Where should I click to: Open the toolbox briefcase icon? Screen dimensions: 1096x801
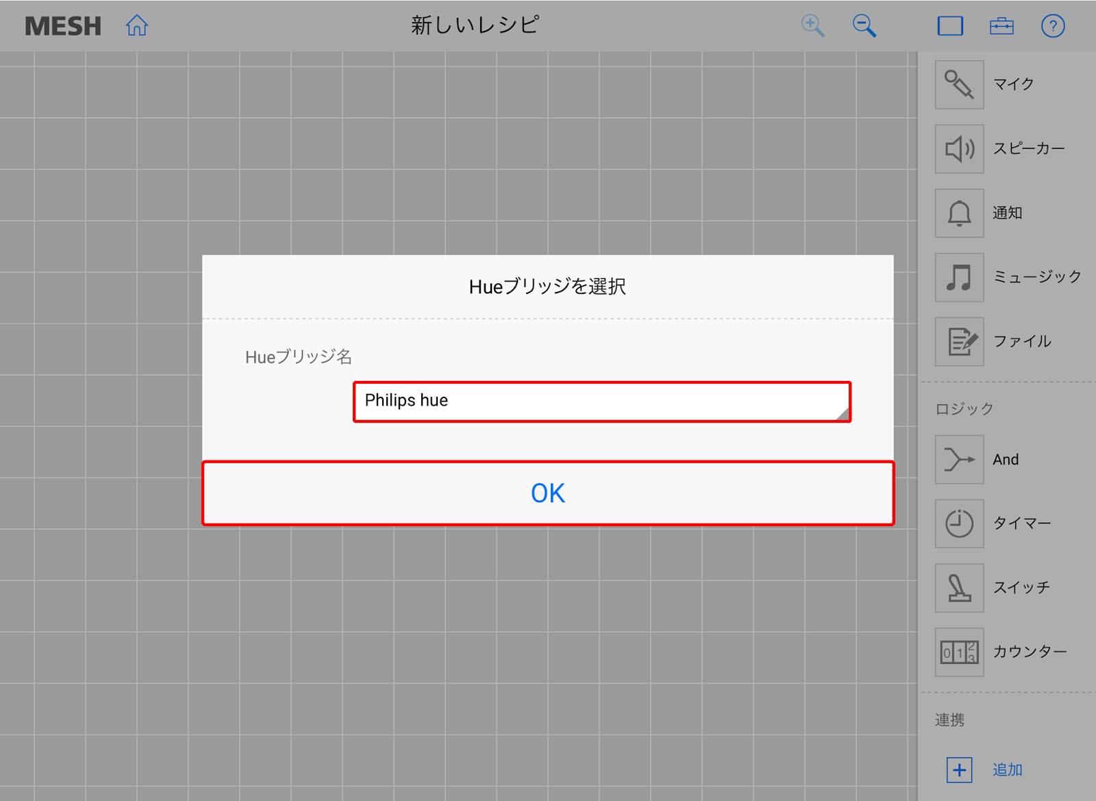1001,26
